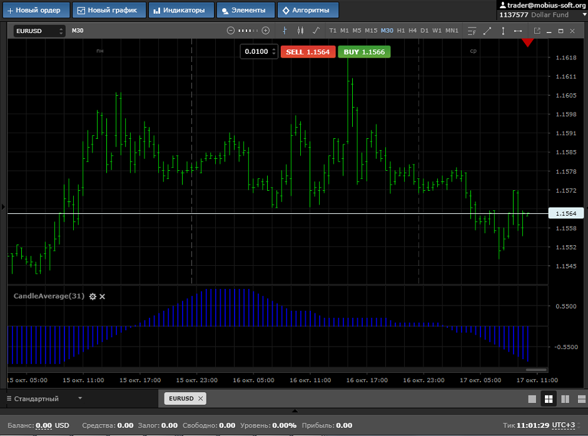Open the Элементы menu
The height and width of the screenshot is (436, 588).
click(x=245, y=10)
